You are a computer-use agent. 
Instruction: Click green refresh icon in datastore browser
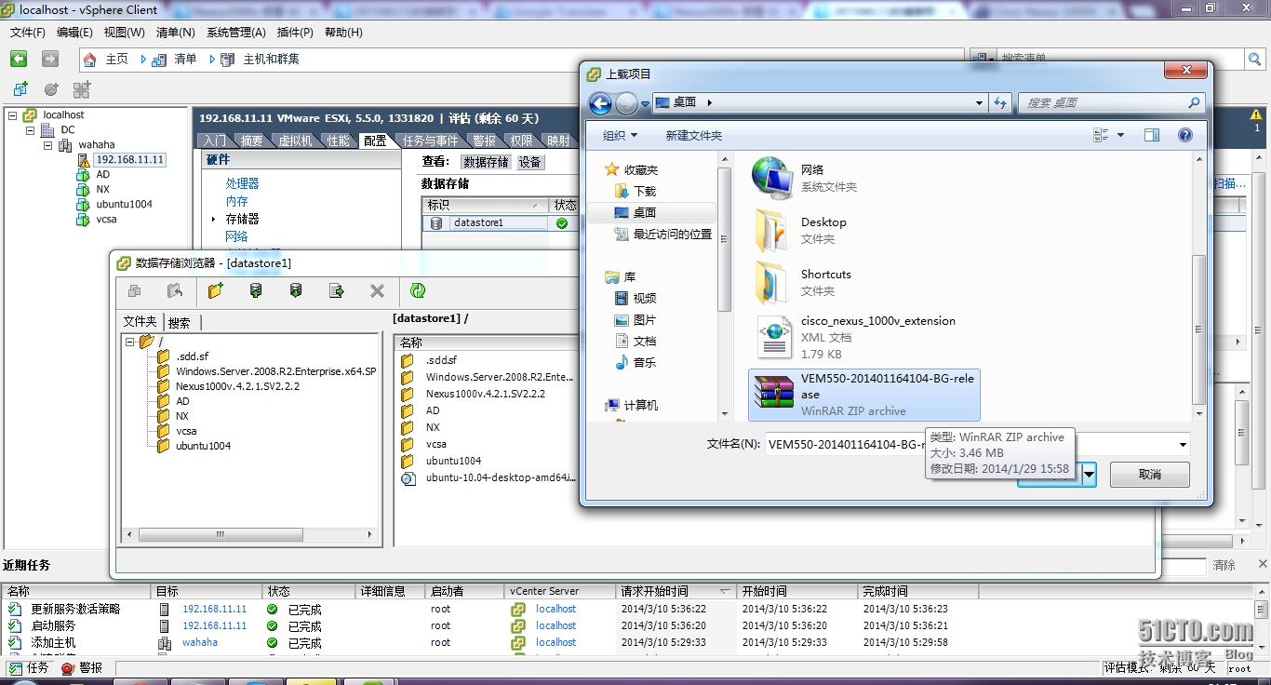pyautogui.click(x=418, y=291)
